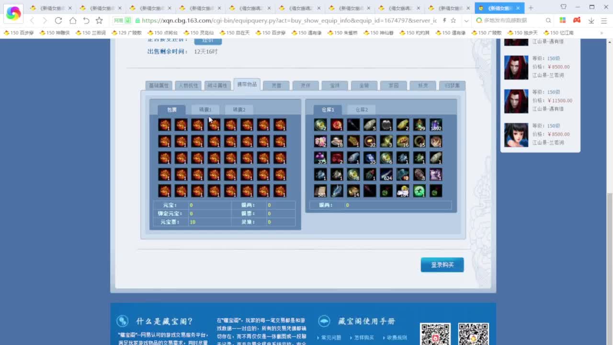Click the browser logo icon at top-left
Viewport: 613px width, 345px height.
13,13
